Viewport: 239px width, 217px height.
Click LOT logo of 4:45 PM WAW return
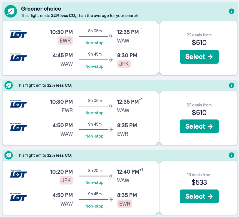click(x=18, y=58)
